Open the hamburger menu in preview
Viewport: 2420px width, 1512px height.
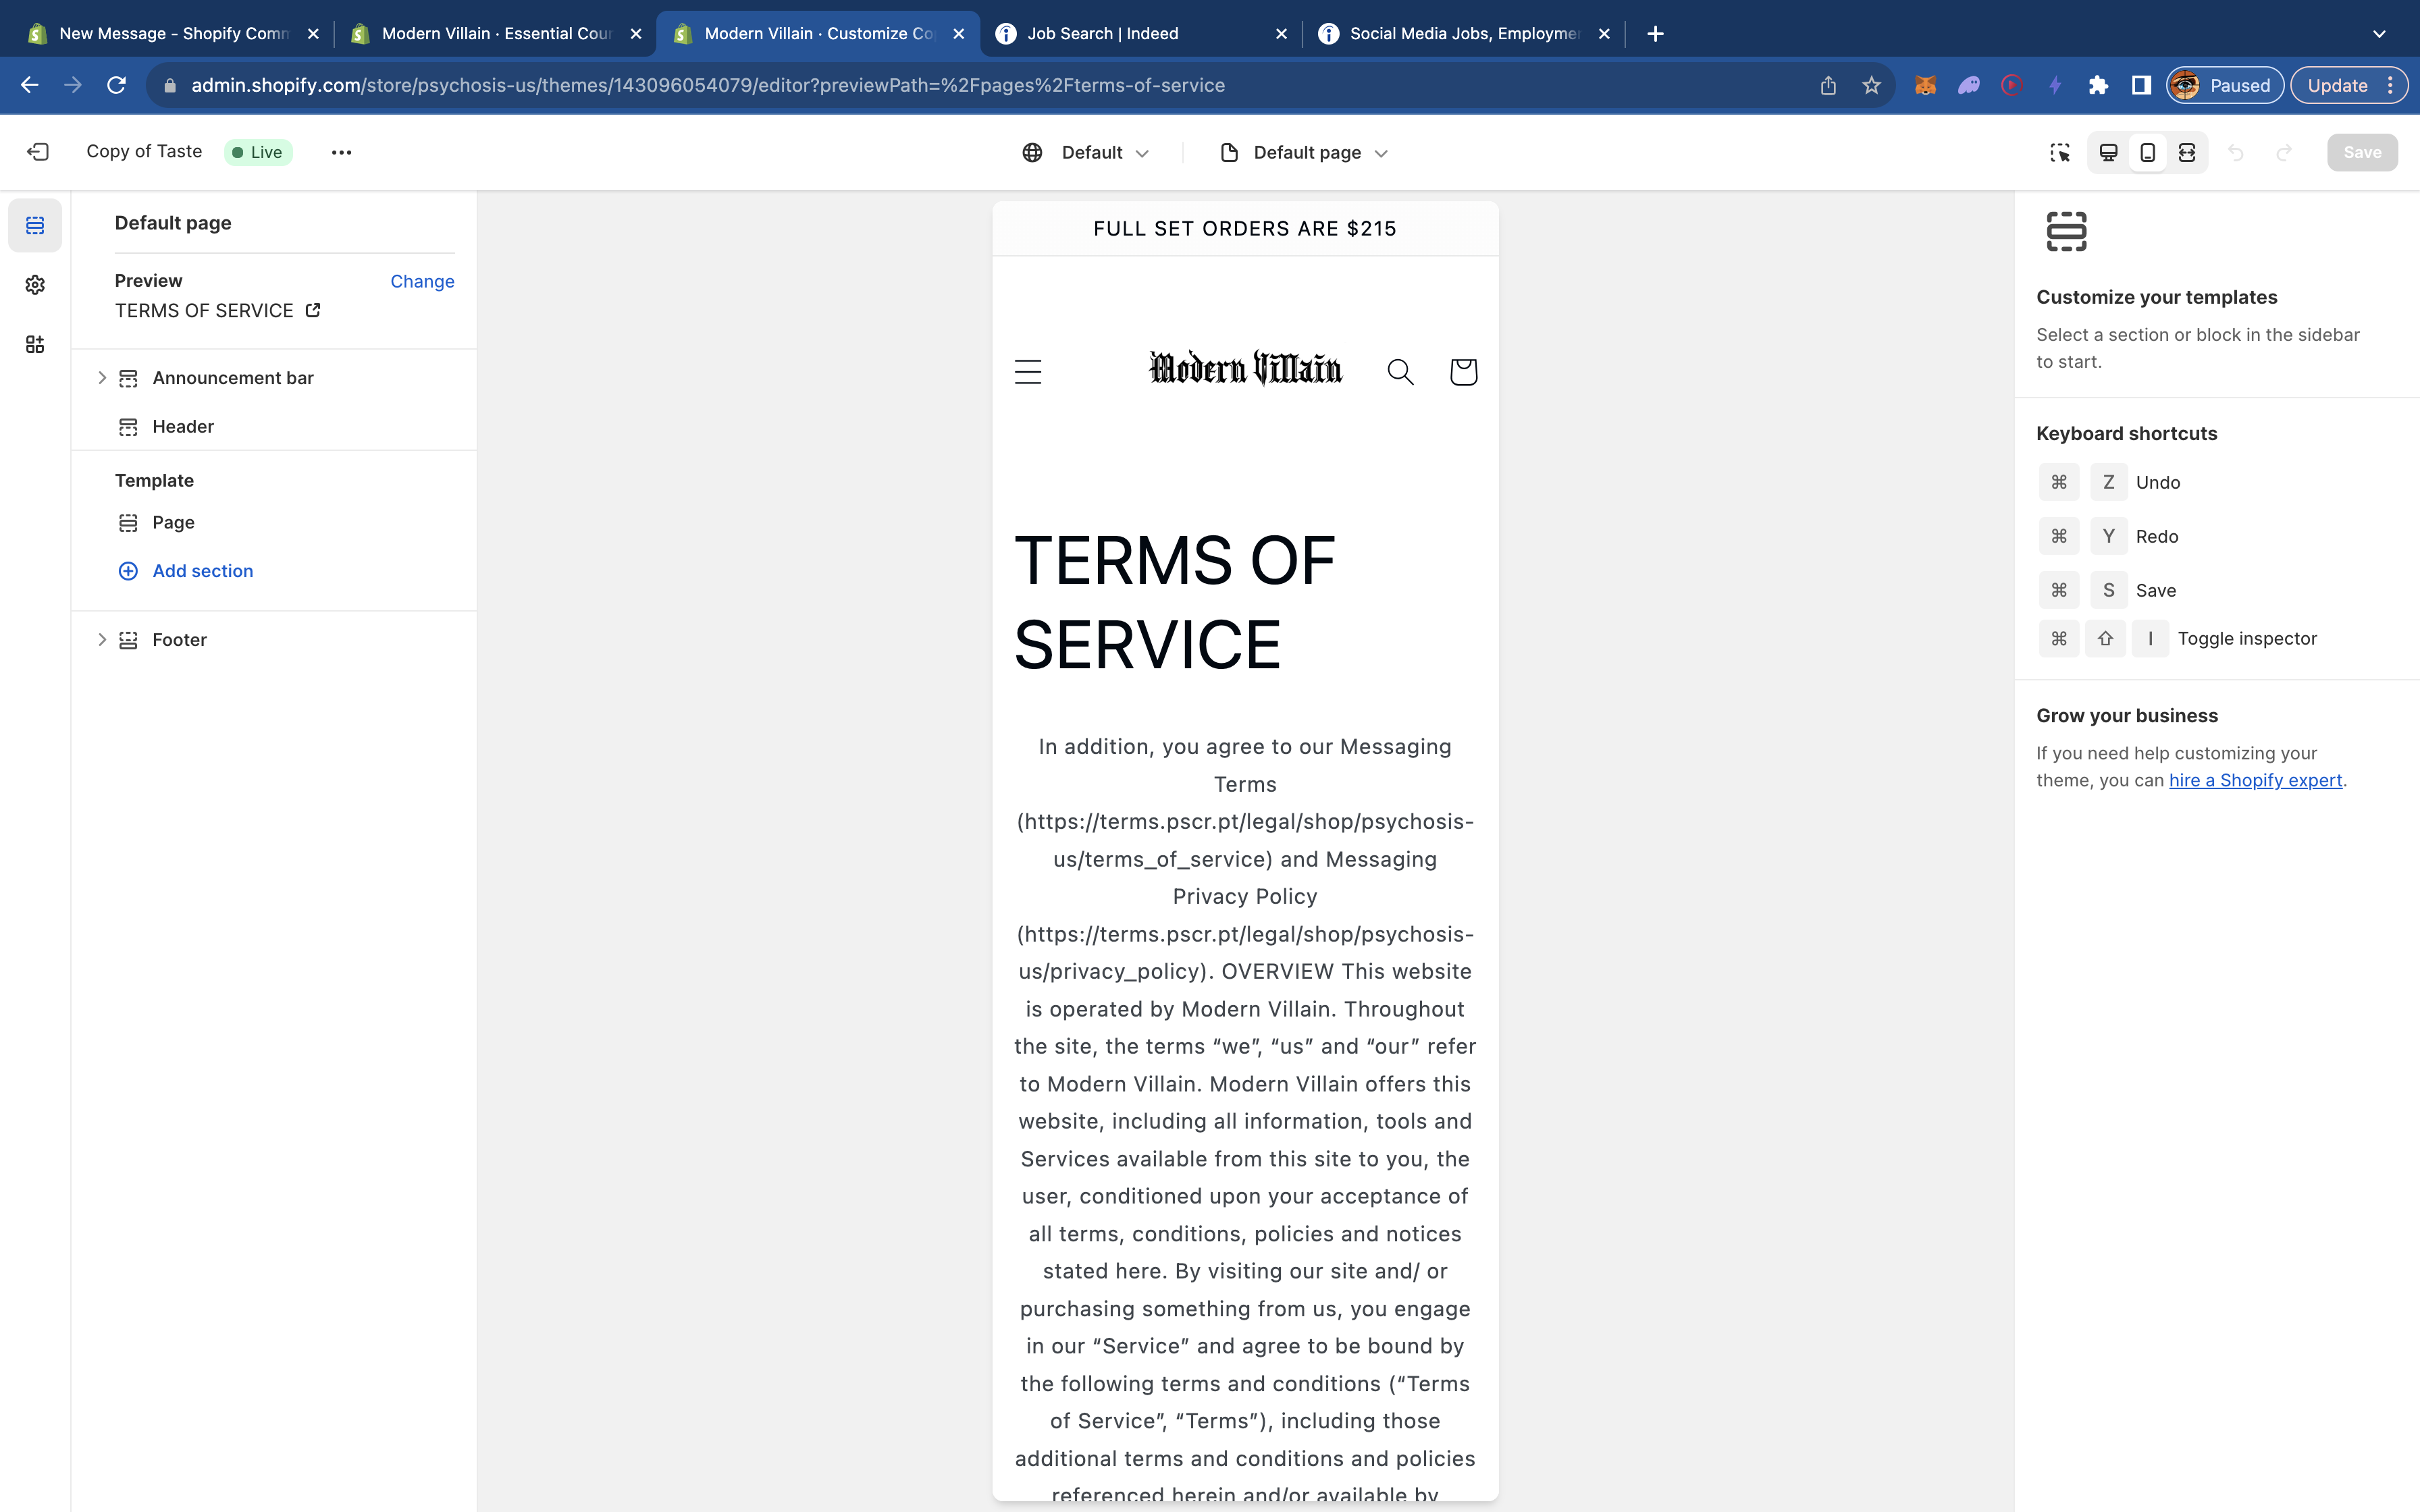pyautogui.click(x=1028, y=372)
